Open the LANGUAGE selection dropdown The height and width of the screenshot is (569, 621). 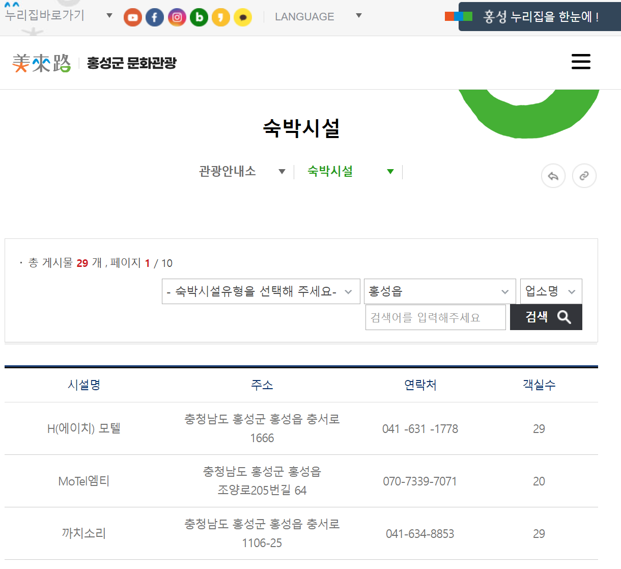tap(316, 16)
